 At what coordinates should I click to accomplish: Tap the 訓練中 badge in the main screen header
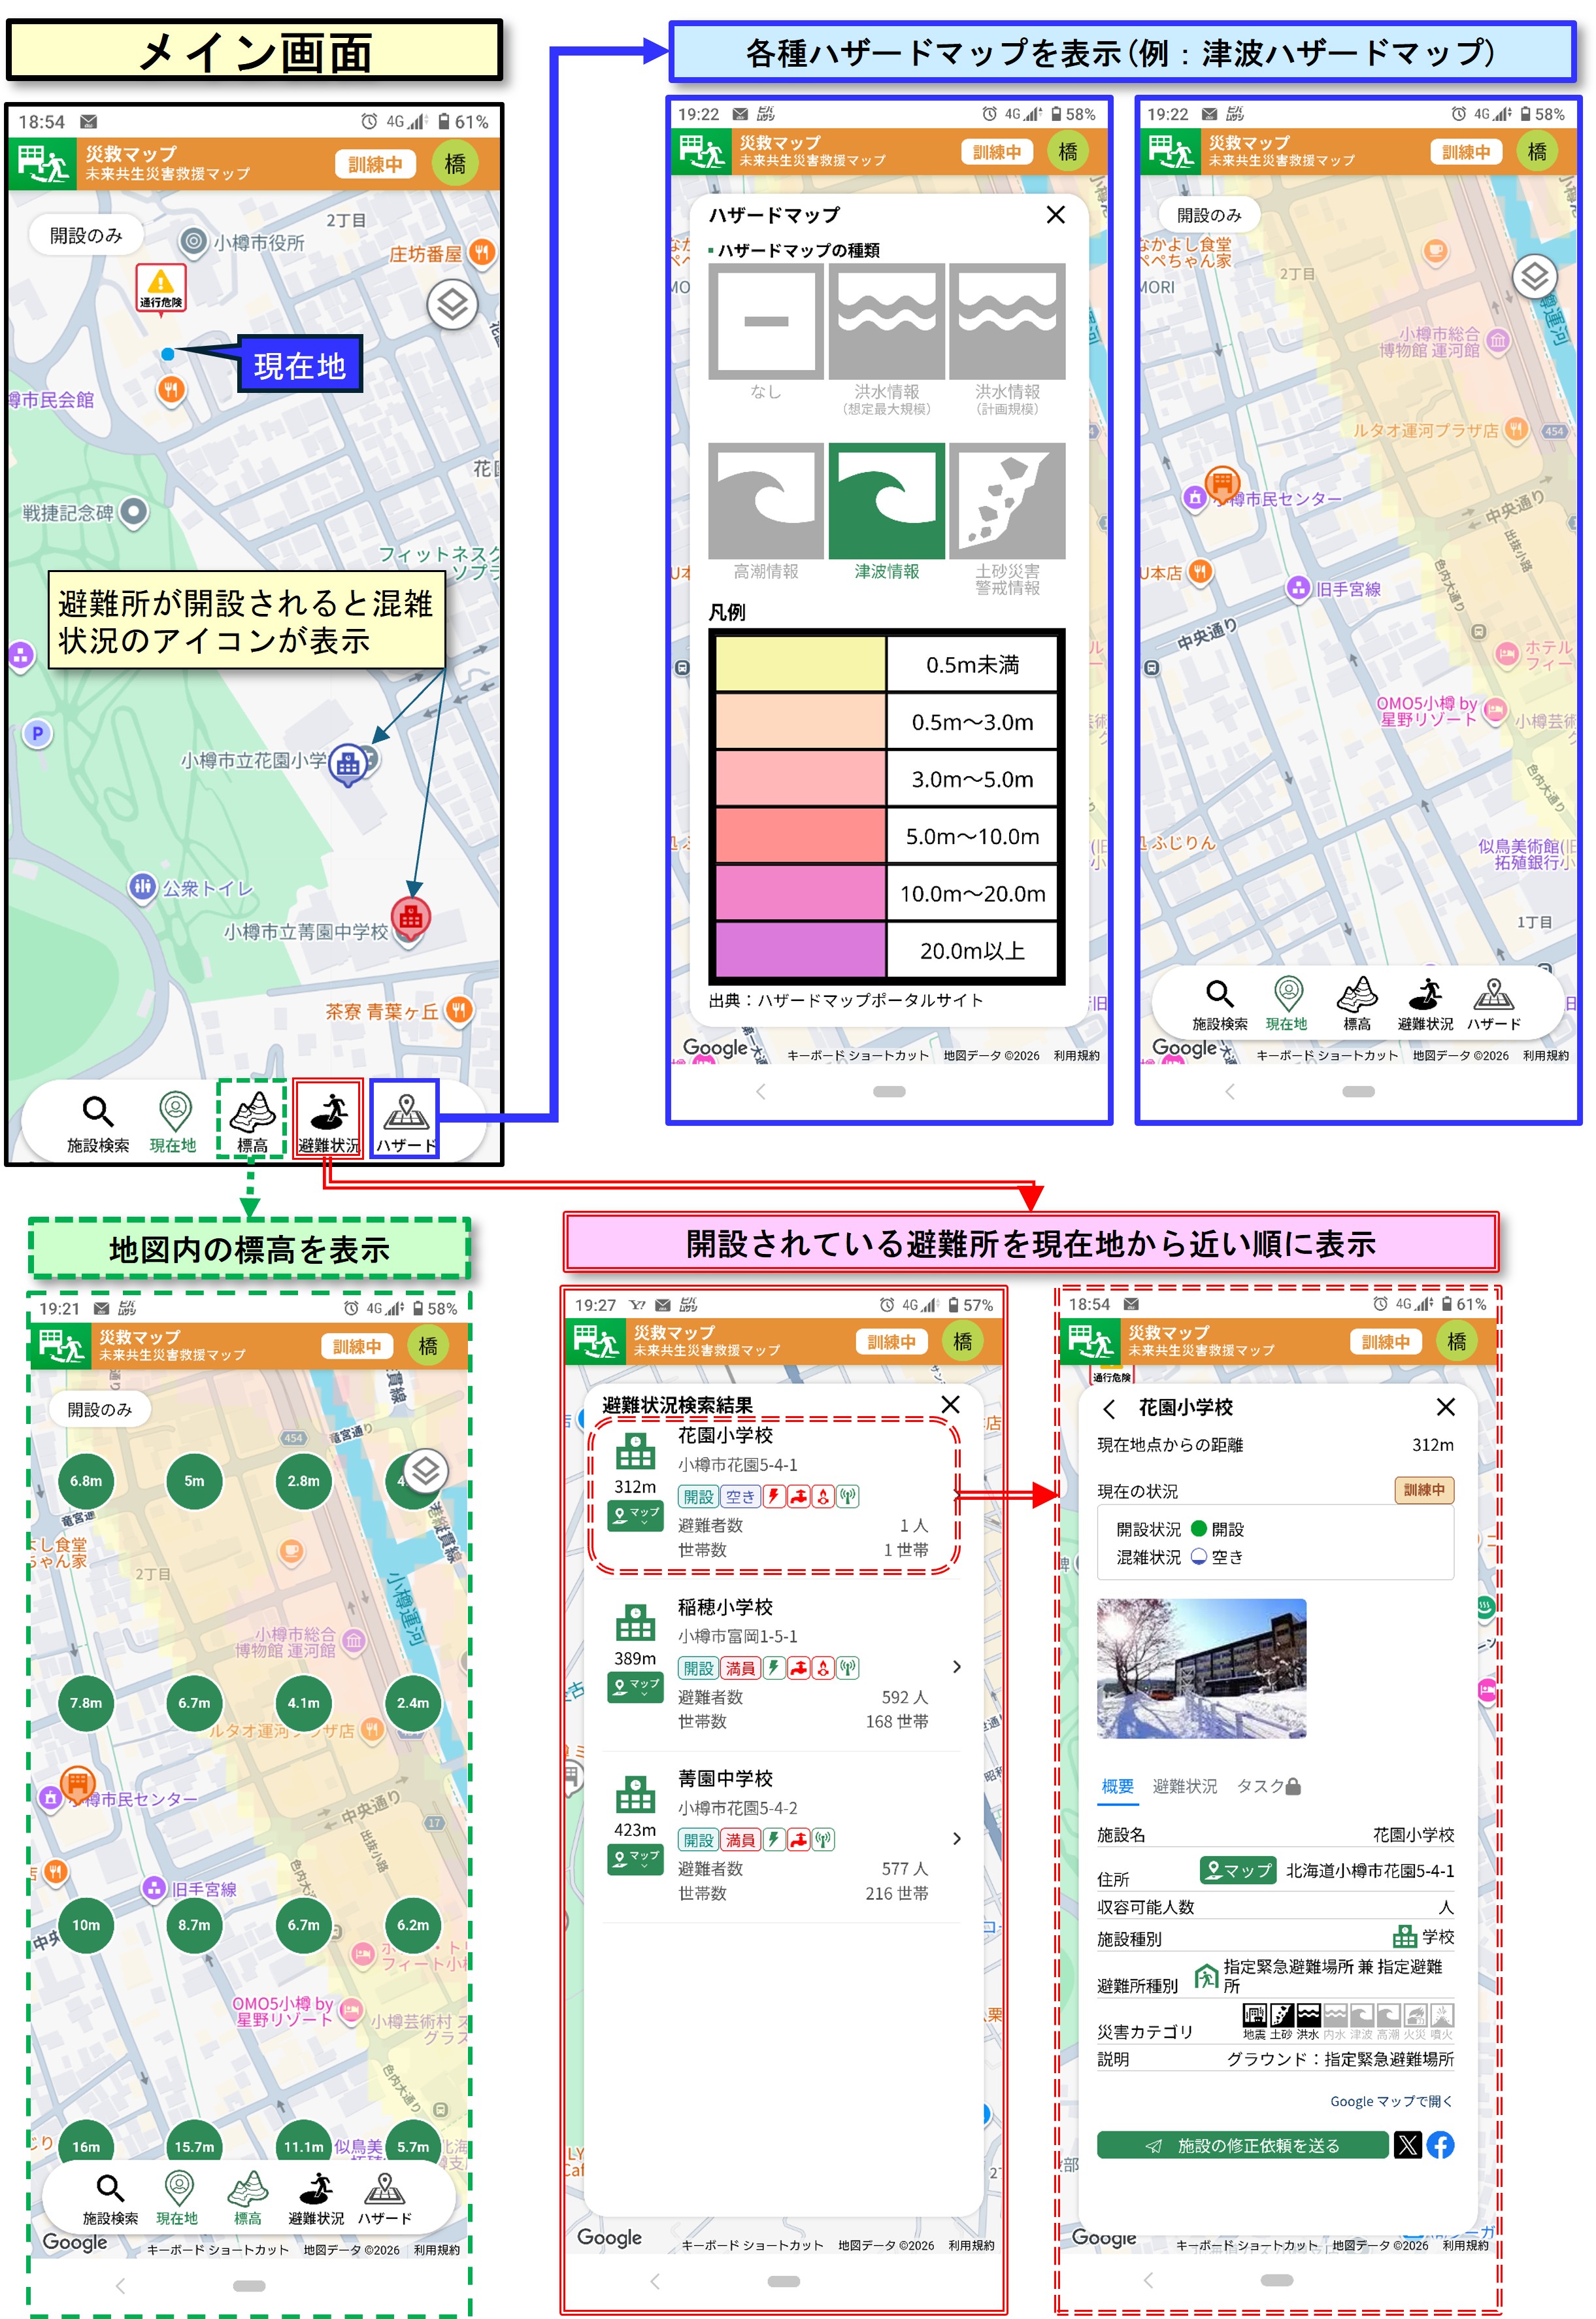375,164
